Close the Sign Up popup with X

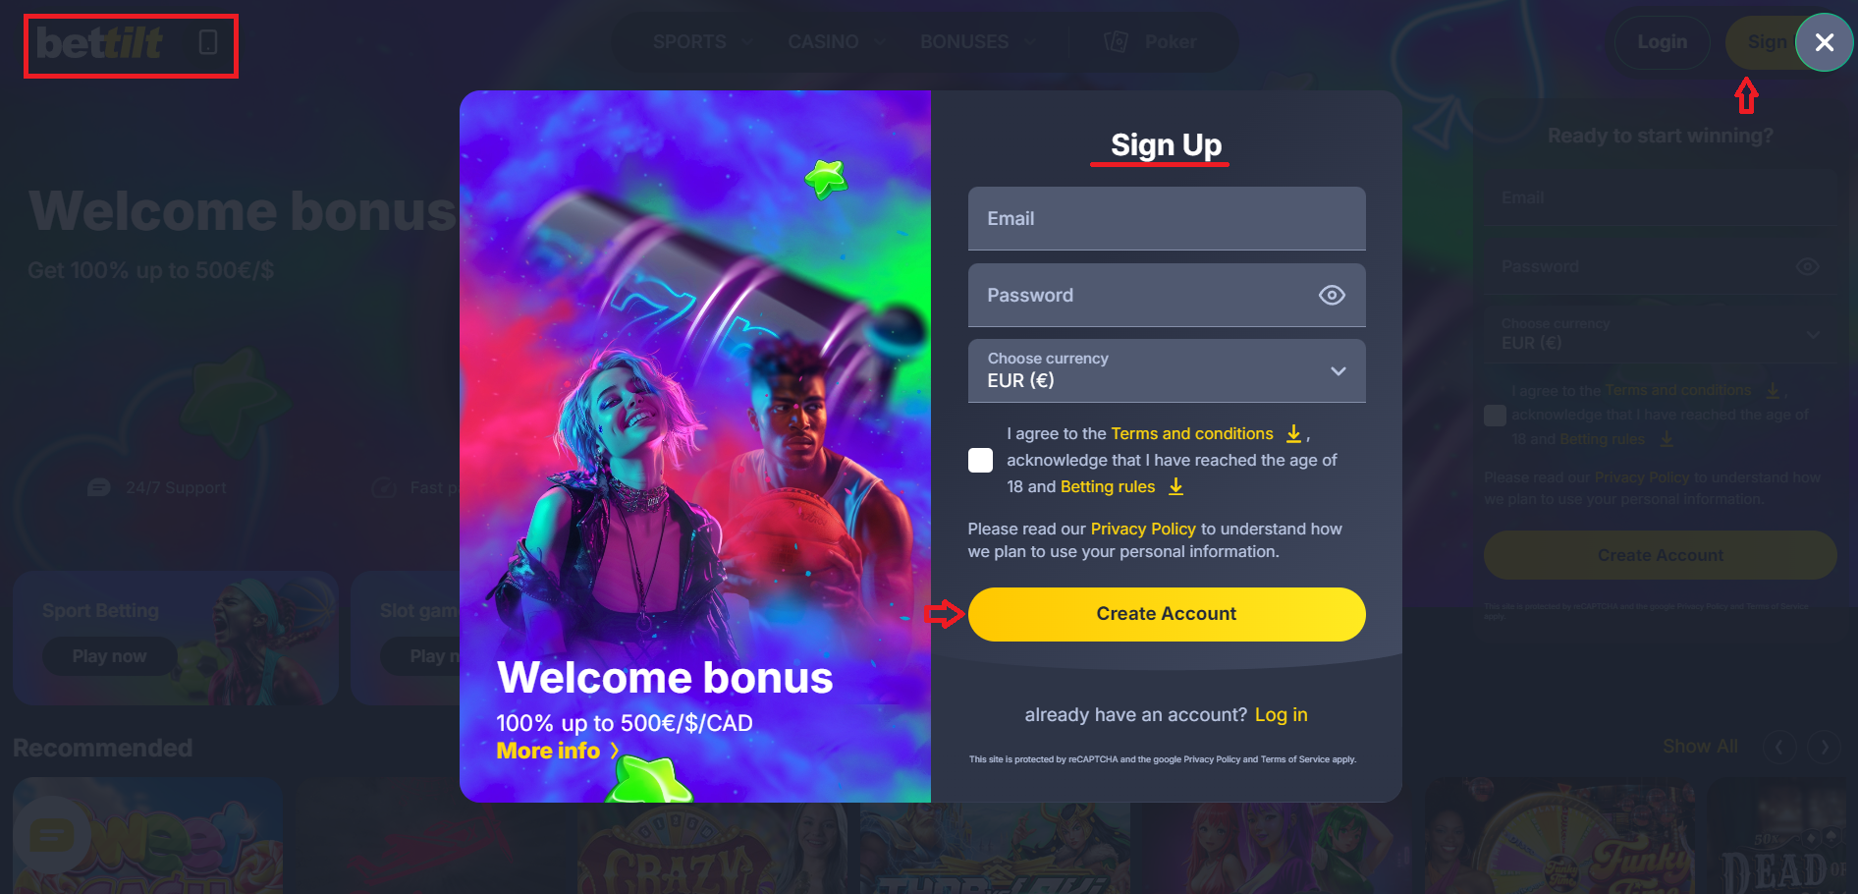[x=1824, y=42]
